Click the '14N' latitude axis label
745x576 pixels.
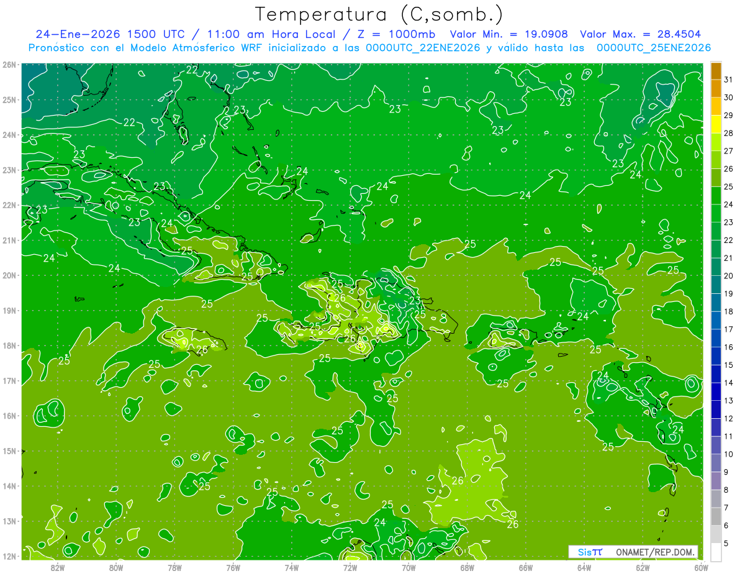point(9,486)
